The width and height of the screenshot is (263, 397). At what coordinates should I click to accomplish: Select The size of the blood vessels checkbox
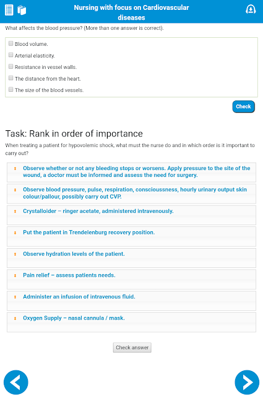pos(11,89)
